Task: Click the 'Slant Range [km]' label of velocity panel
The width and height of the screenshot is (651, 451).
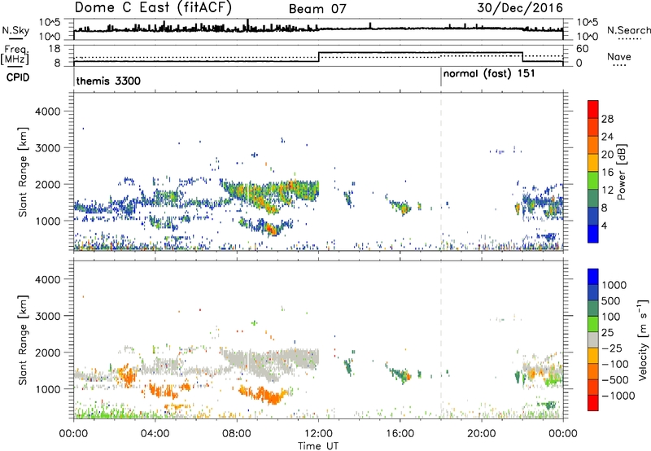Action: (x=23, y=339)
